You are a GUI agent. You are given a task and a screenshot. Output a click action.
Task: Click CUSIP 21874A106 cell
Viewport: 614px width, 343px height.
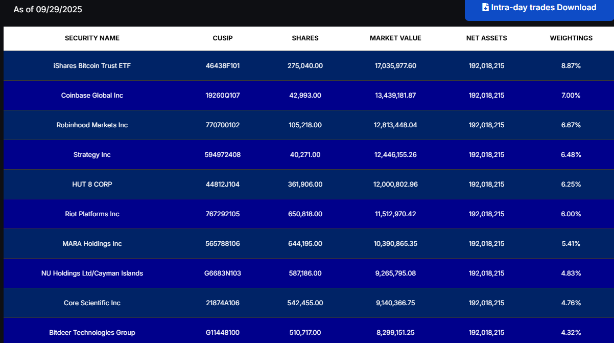click(223, 303)
